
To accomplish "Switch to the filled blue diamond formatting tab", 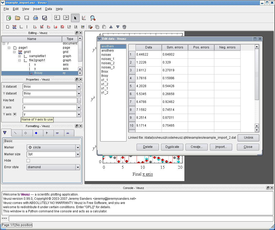I will coord(36,133).
